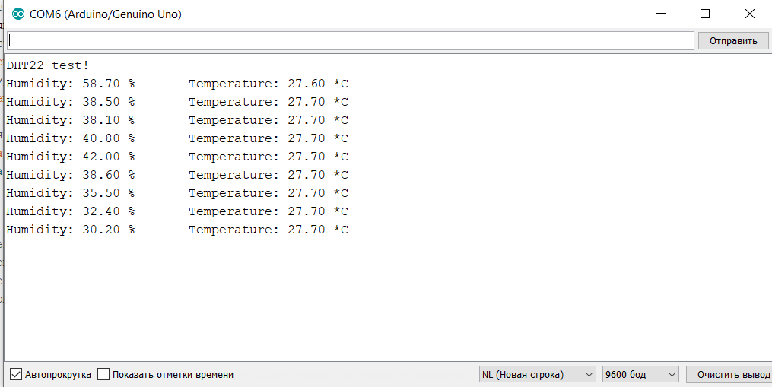Maximize the serial monitor window

click(705, 14)
